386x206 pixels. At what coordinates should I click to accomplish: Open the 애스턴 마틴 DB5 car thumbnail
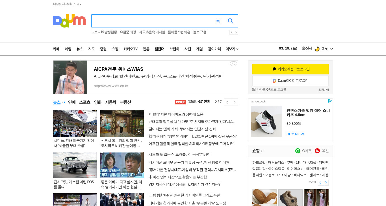click(x=75, y=165)
